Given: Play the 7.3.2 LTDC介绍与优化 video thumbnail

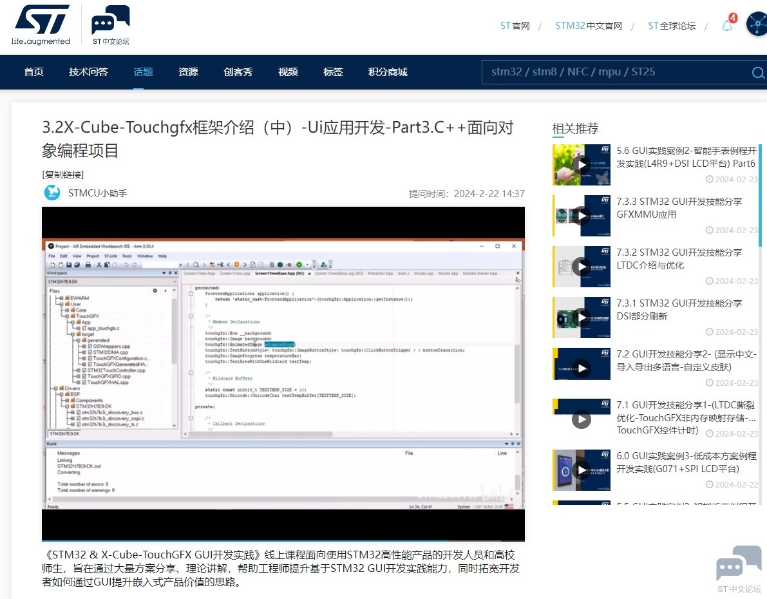Looking at the screenshot, I should 582,266.
